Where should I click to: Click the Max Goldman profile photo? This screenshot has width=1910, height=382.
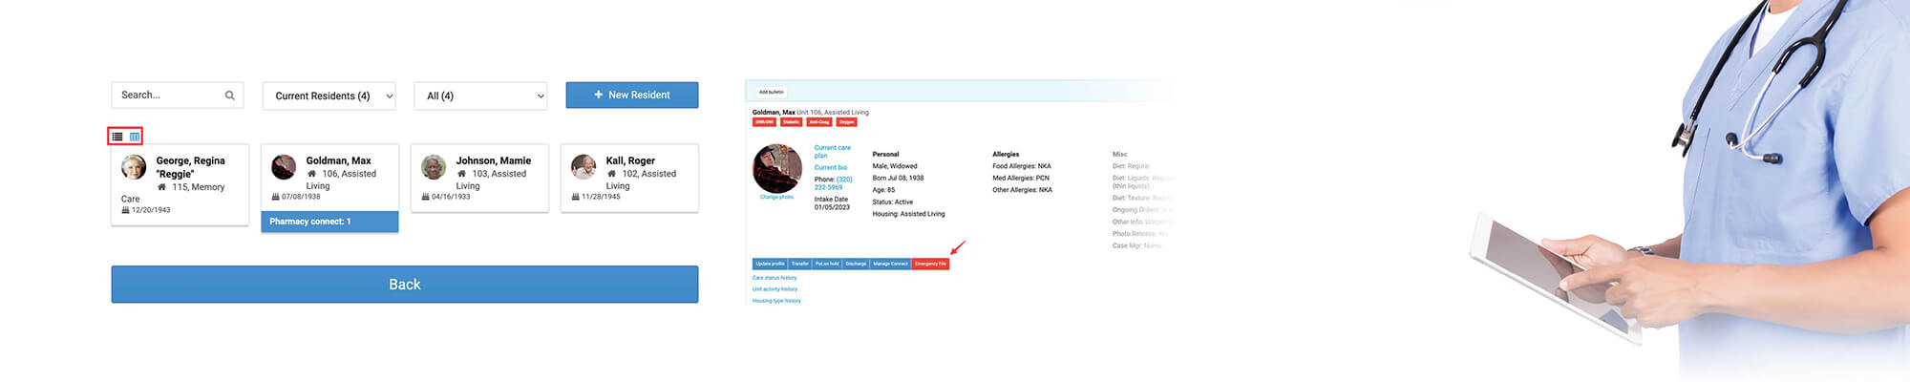tap(777, 168)
